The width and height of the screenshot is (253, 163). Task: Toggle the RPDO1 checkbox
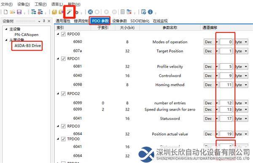click(x=63, y=59)
